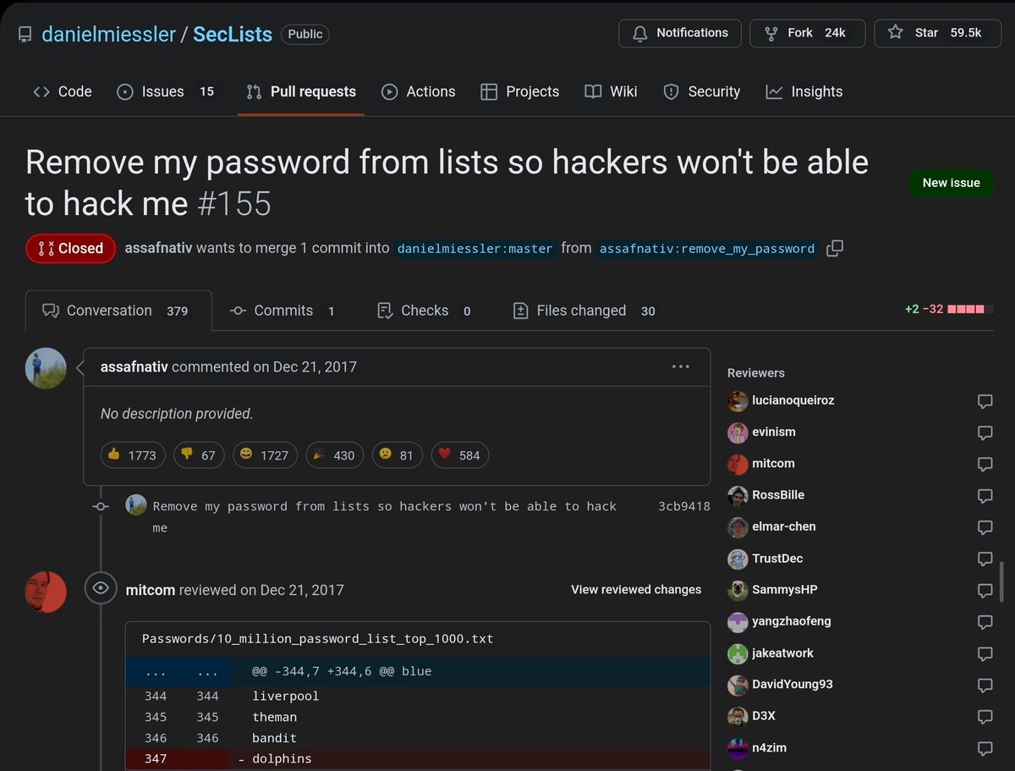Switch to the Conversation tab
Image resolution: width=1015 pixels, height=771 pixels.
coord(118,311)
